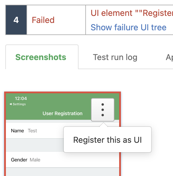Image resolution: width=173 pixels, height=176 pixels.
Task: Click the gray area below Gender row
Action: click(x=62, y=172)
